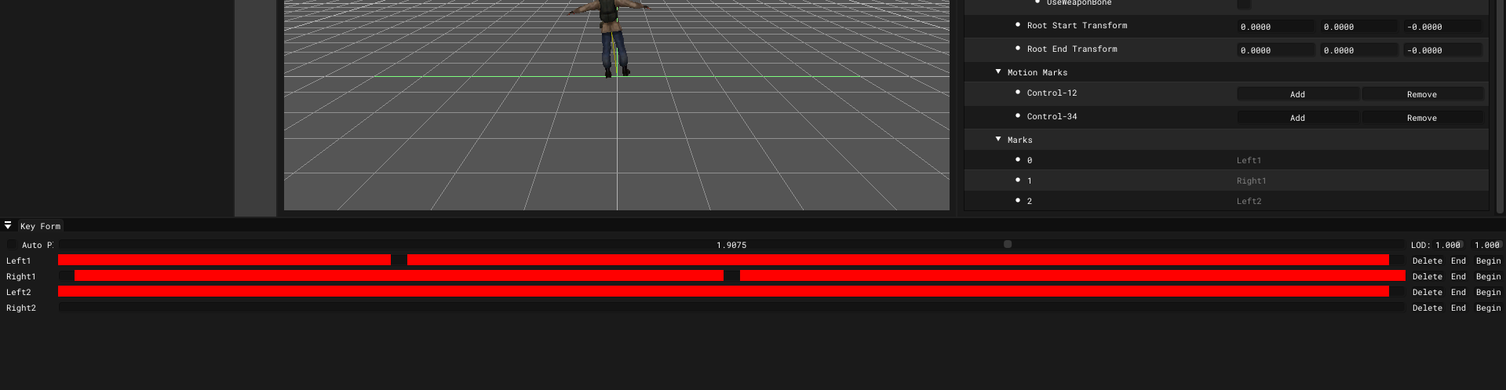The height and width of the screenshot is (390, 1506).
Task: Add a Control-12 motion mark
Action: (1297, 94)
